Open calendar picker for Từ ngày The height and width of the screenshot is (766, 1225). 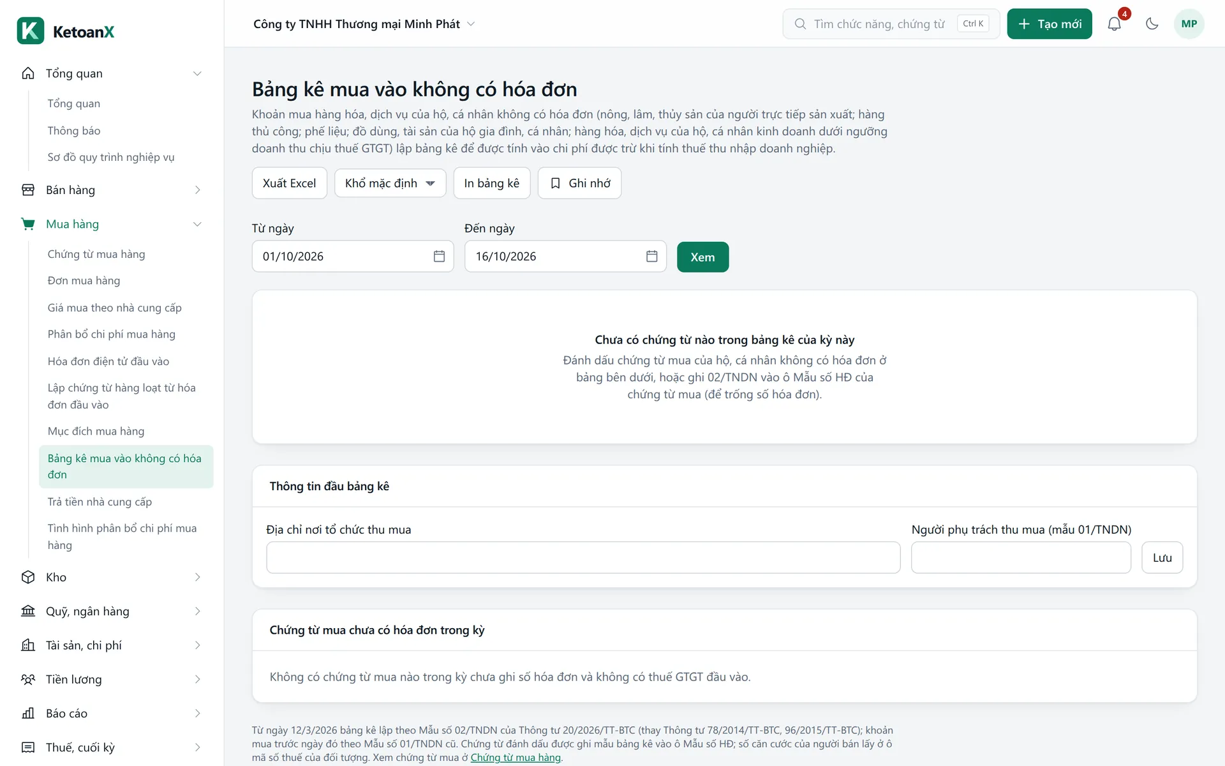[x=439, y=256]
